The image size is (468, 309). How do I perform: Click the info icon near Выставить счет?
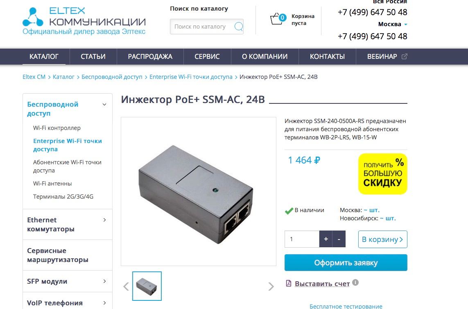[355, 282]
